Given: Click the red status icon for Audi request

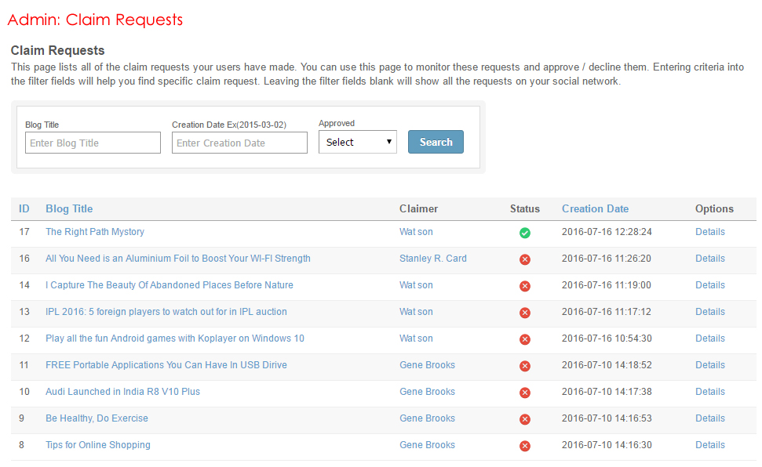Looking at the screenshot, I should [x=525, y=393].
